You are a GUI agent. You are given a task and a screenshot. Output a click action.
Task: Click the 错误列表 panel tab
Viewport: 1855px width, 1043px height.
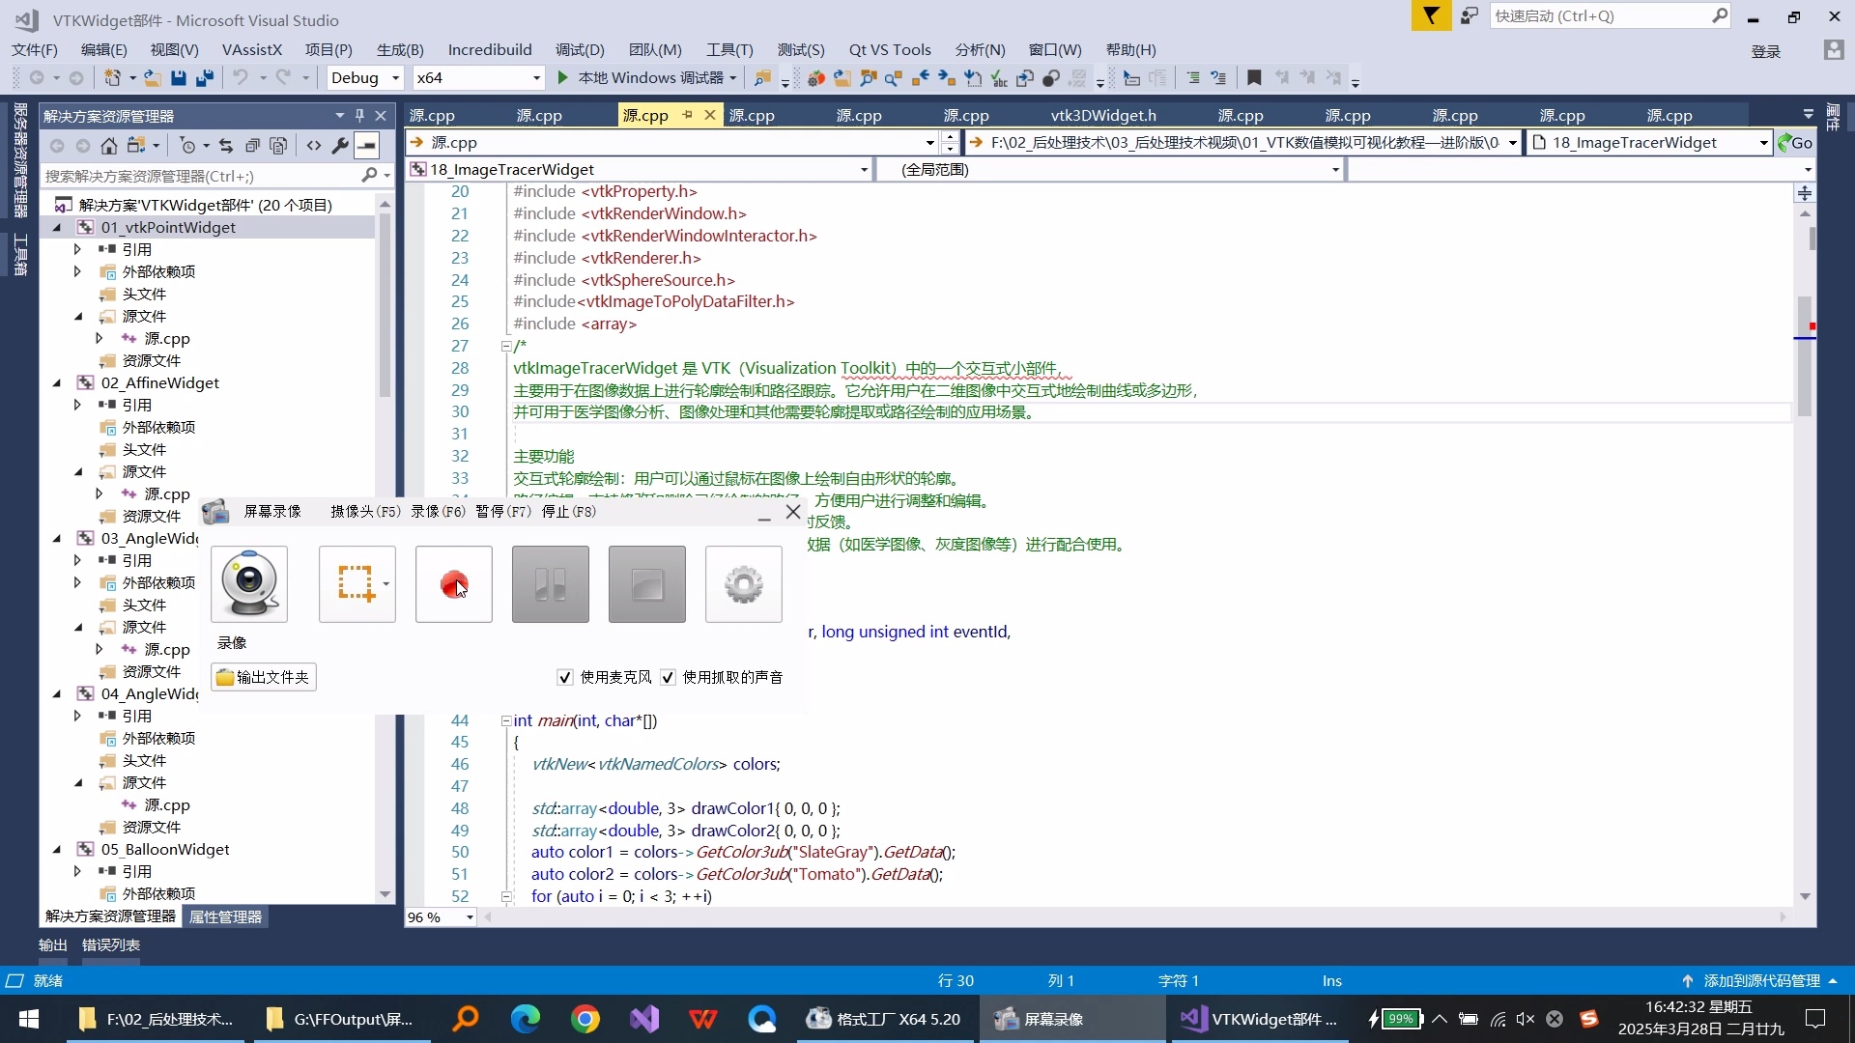point(110,944)
